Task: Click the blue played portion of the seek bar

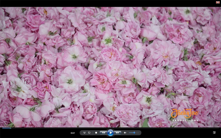Action: tap(6, 128)
